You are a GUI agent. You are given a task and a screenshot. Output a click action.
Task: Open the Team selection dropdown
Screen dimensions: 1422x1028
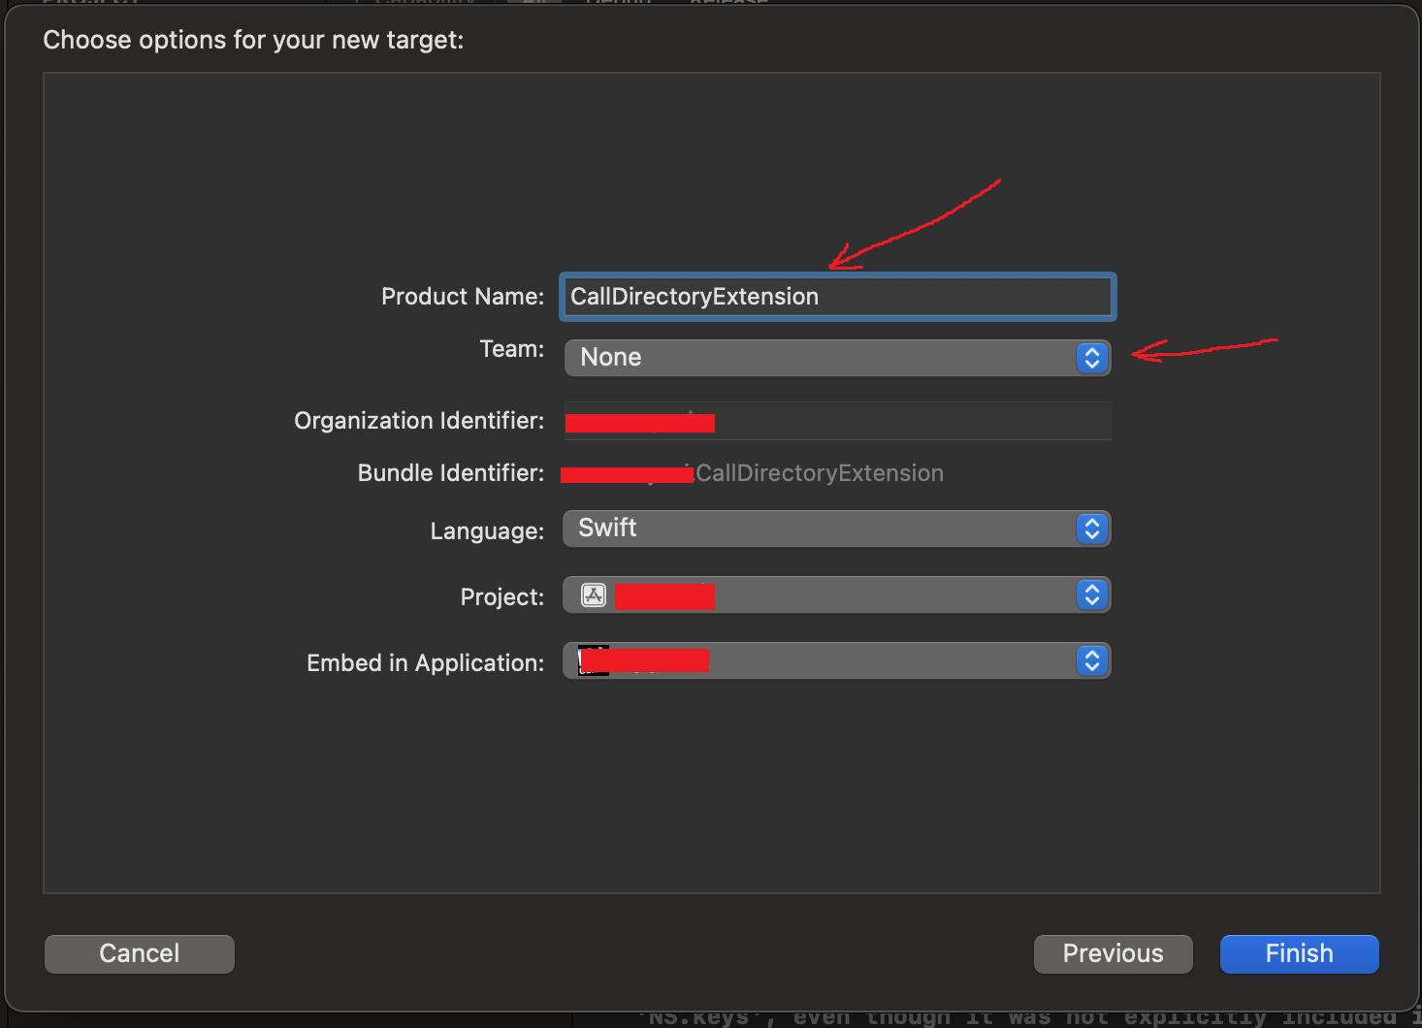pos(834,357)
